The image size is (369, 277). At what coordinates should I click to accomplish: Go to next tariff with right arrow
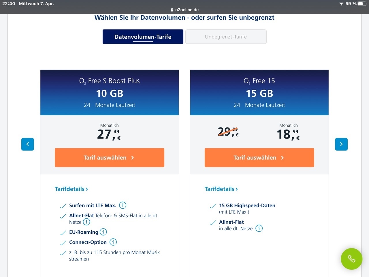pyautogui.click(x=341, y=144)
